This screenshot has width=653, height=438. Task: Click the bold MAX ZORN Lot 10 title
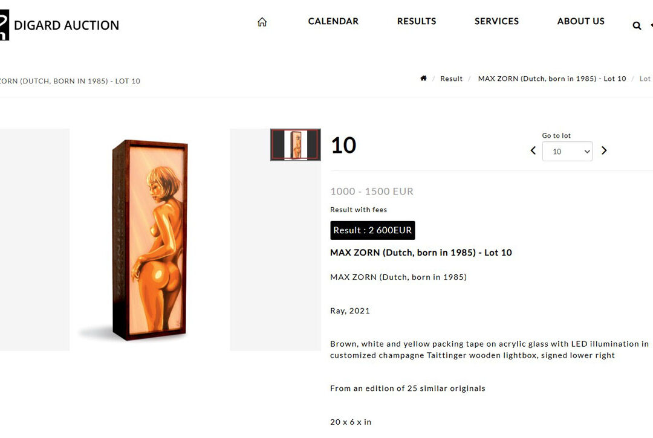pyautogui.click(x=421, y=253)
